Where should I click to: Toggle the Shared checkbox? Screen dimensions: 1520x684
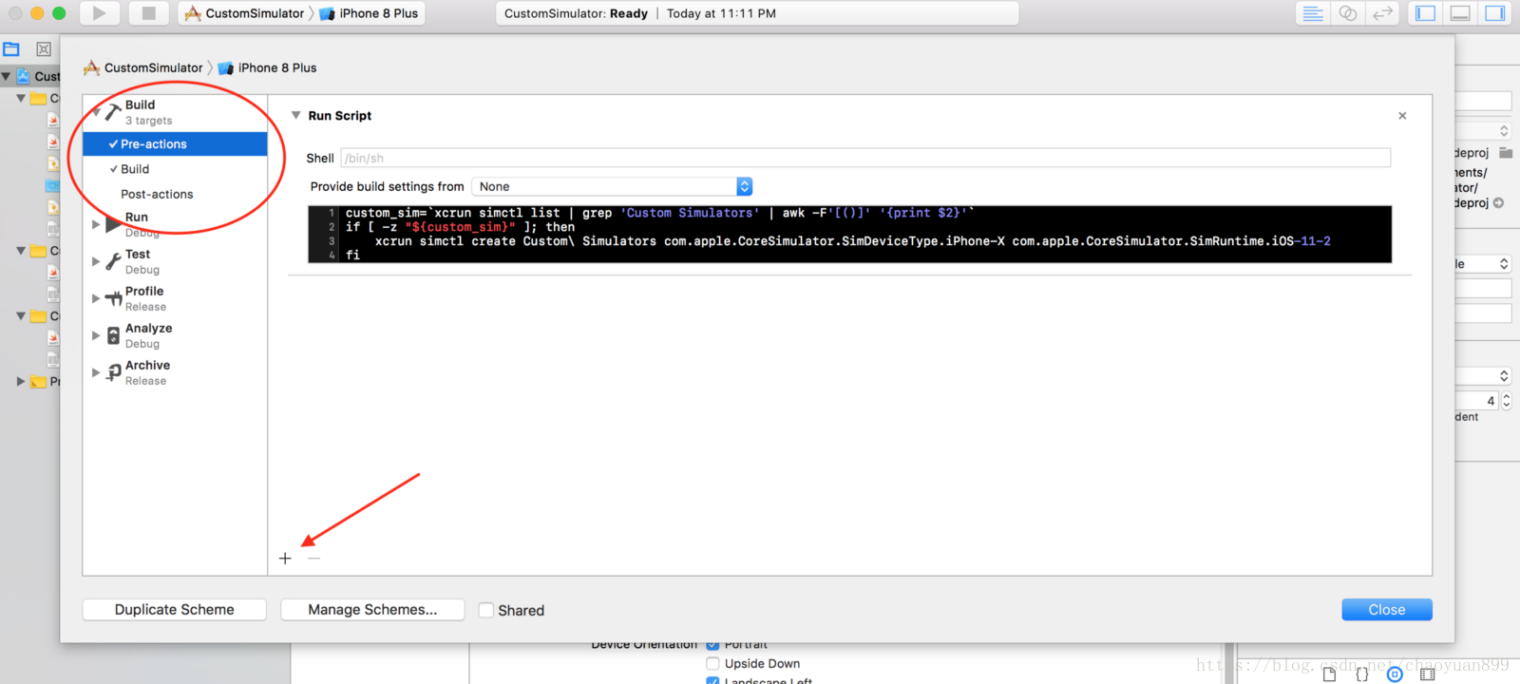click(x=486, y=610)
